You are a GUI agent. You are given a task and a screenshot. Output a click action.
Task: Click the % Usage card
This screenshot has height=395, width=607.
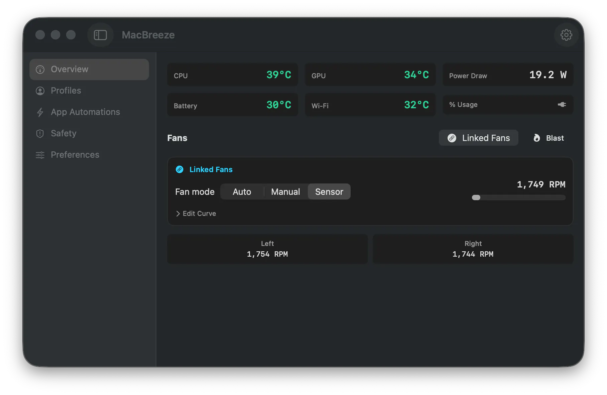(508, 105)
